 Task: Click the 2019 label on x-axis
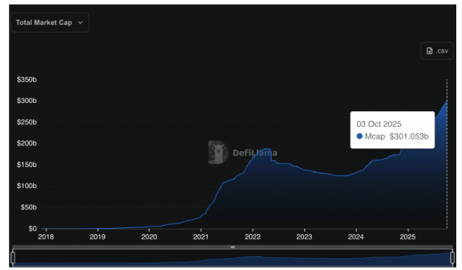point(97,237)
